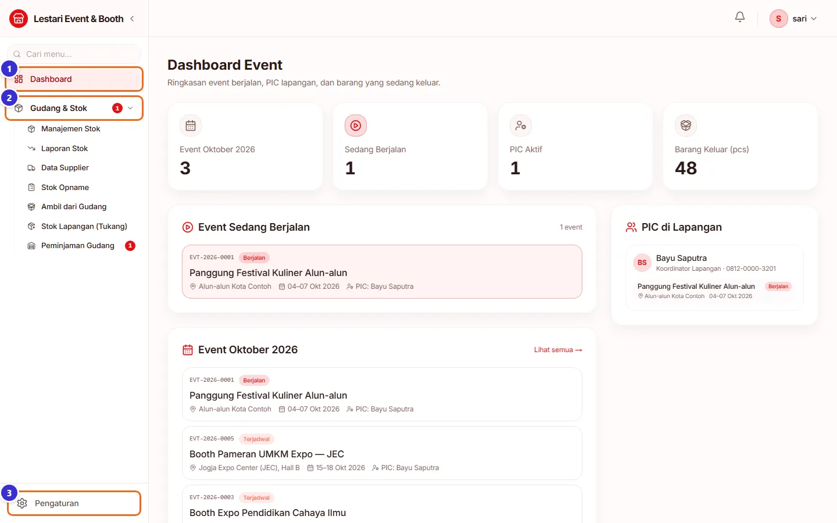The image size is (837, 523).
Task: Click the Peminjaman Gudang warehouse icon
Action: click(x=31, y=246)
